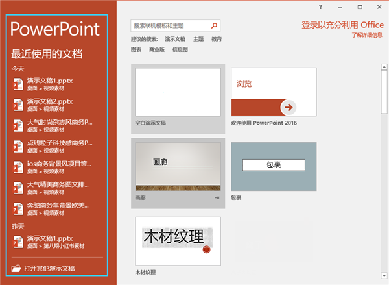The height and width of the screenshot is (285, 389).
Task: Search suggested term 信息图
Action: 180,50
